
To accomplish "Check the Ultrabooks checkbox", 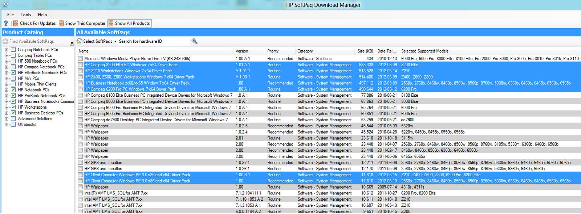I will point(13,125).
